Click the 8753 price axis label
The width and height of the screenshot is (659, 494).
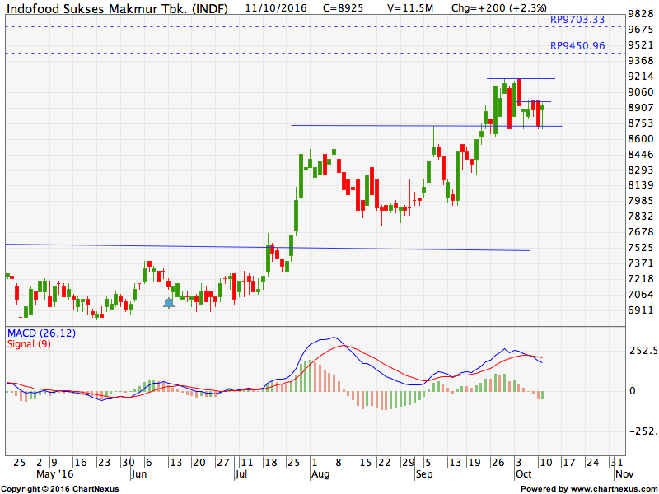click(x=641, y=123)
